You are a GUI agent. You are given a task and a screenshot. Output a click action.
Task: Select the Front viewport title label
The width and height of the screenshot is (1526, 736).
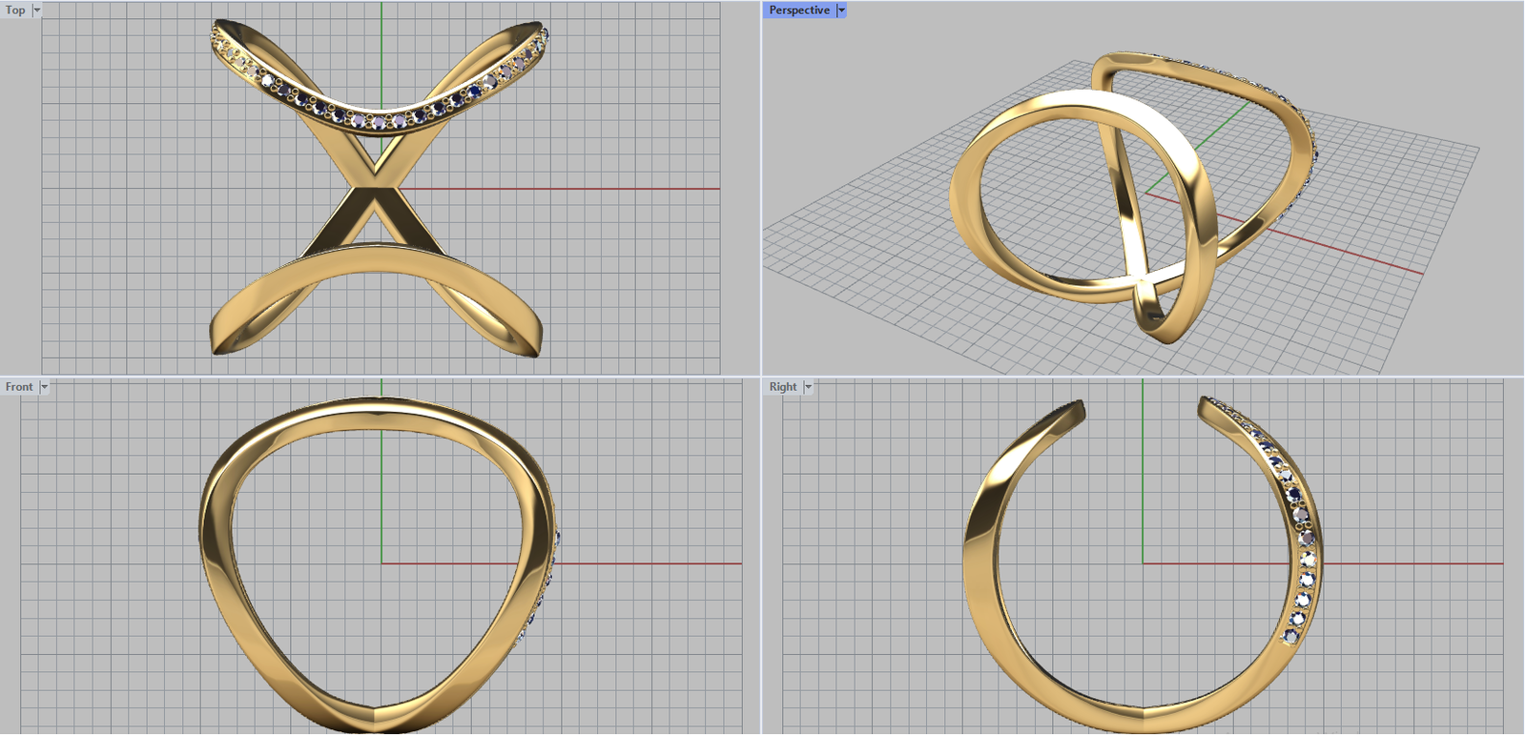19,387
